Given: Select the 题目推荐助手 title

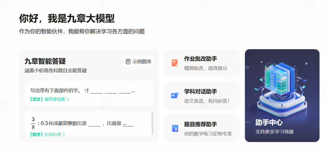Looking at the screenshot, I should point(200,124).
